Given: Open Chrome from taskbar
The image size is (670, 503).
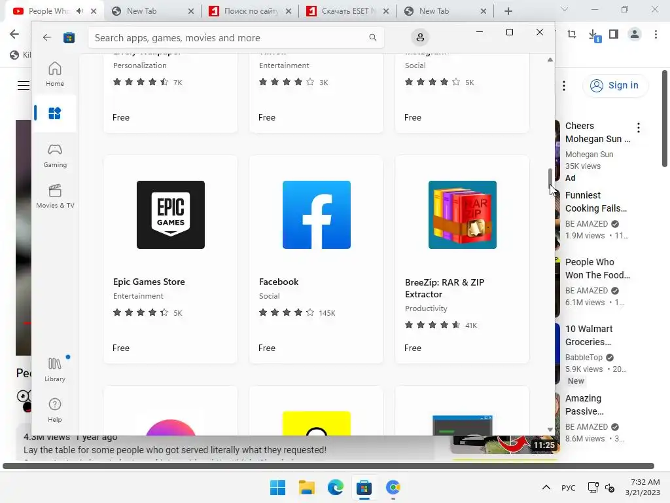Looking at the screenshot, I should (x=393, y=487).
